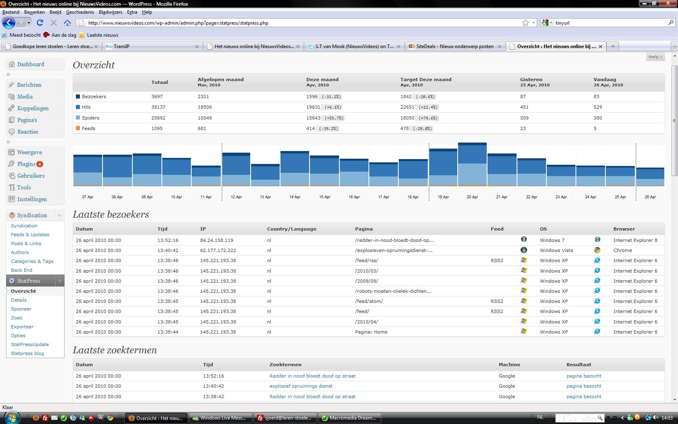Open the search engine selector dropdown
This screenshot has height=424, width=678.
coord(547,23)
